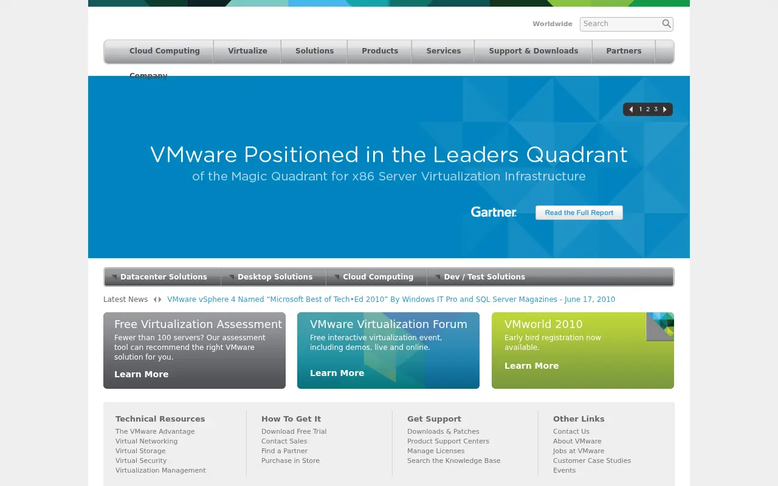Open the Virtual Networking link

tap(146, 441)
